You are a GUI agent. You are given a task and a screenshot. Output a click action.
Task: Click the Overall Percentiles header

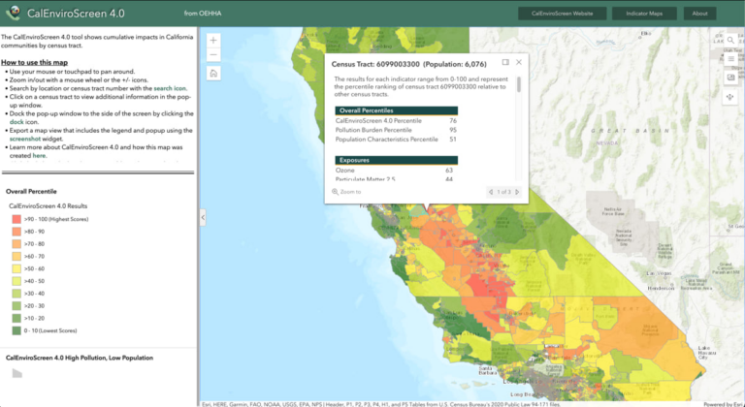click(x=396, y=110)
